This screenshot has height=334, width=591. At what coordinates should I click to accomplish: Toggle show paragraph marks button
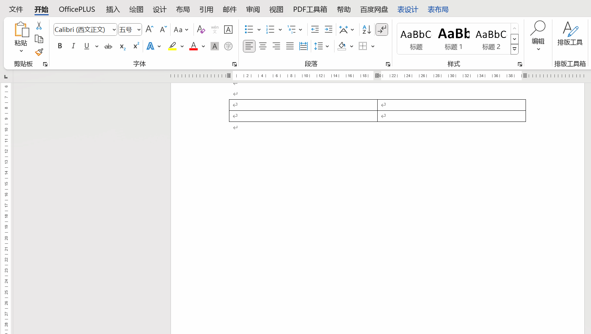(382, 30)
